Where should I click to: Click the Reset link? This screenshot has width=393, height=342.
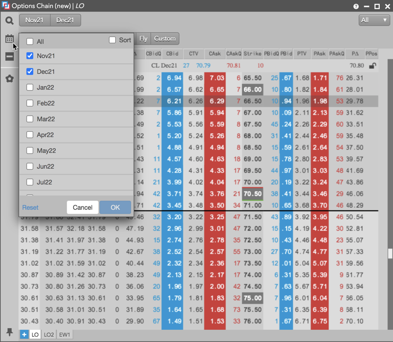coord(31,208)
